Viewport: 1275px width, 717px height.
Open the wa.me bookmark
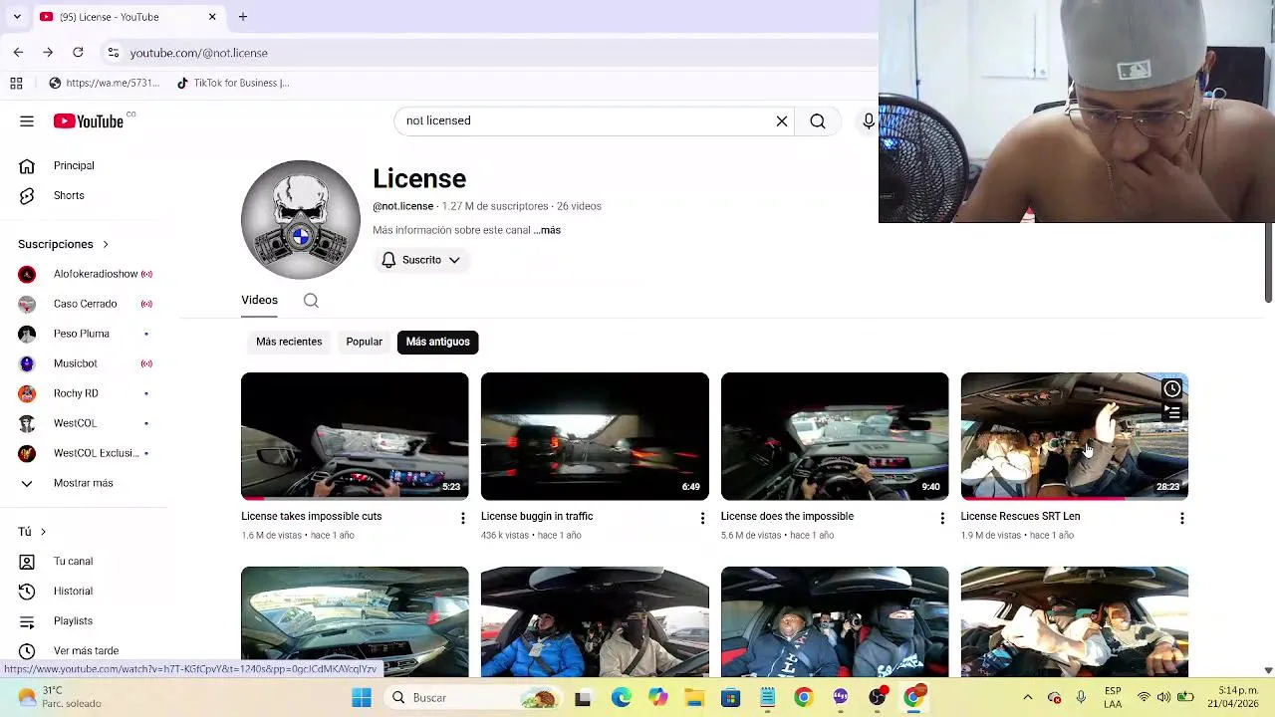104,83
